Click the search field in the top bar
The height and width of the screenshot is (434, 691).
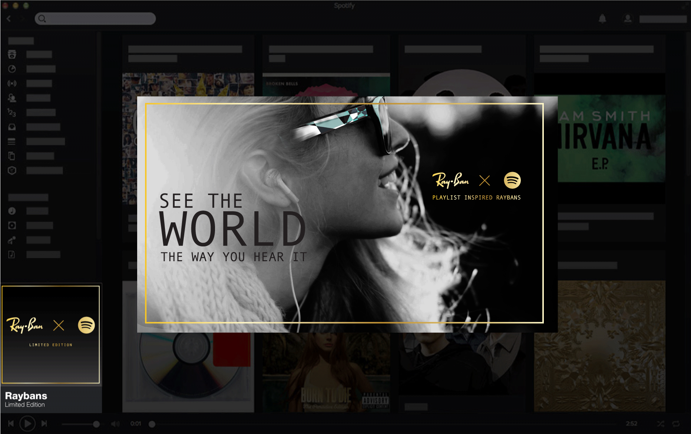coord(95,18)
